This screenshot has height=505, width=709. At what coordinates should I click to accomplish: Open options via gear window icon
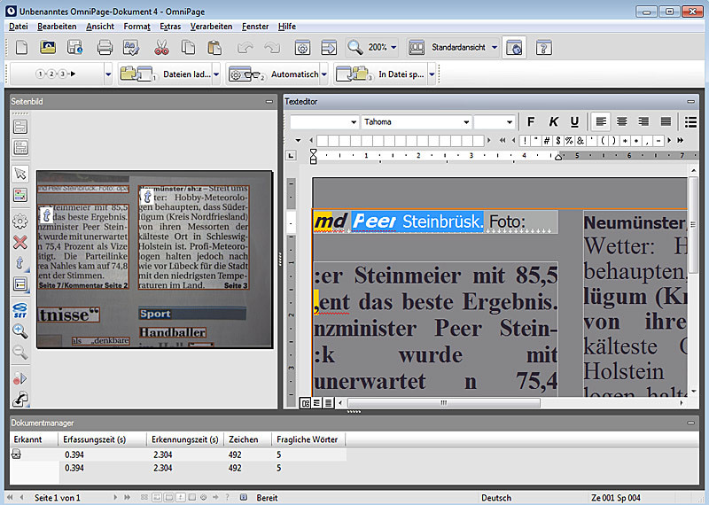[x=302, y=47]
